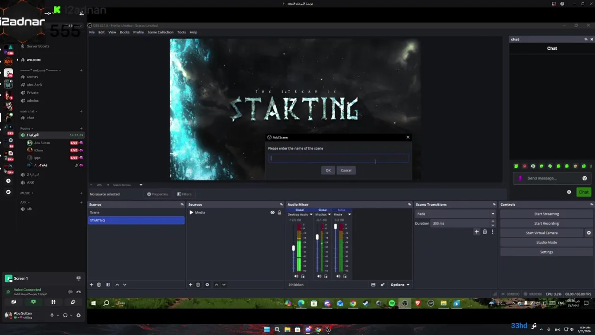Viewport: 595px width, 335px height.
Task: Open virtual camera settings gear
Action: tap(589, 233)
